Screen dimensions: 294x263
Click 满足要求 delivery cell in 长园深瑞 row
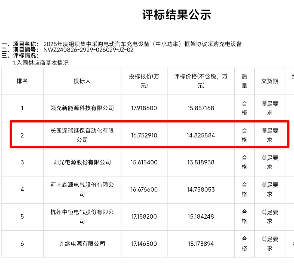pyautogui.click(x=269, y=135)
